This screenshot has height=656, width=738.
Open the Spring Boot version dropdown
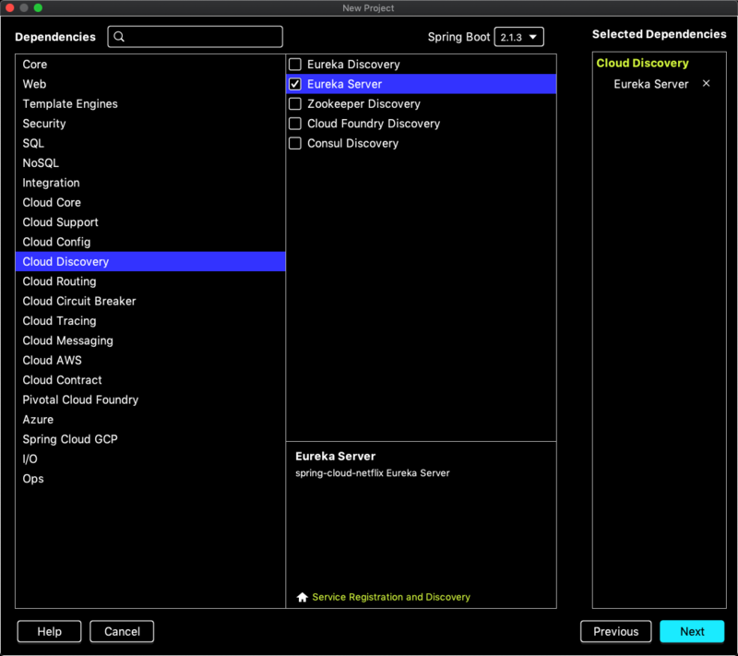[x=519, y=37]
